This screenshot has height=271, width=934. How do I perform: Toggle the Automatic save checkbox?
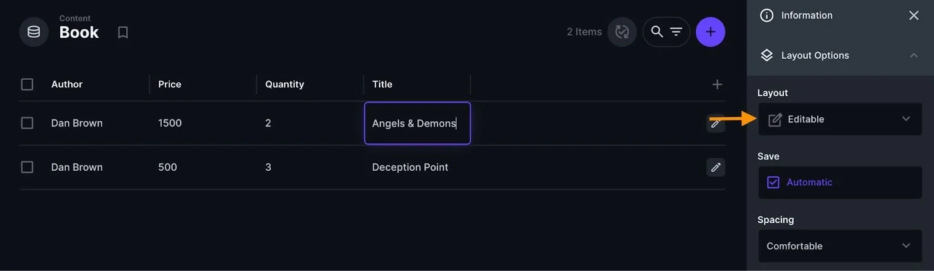[773, 182]
